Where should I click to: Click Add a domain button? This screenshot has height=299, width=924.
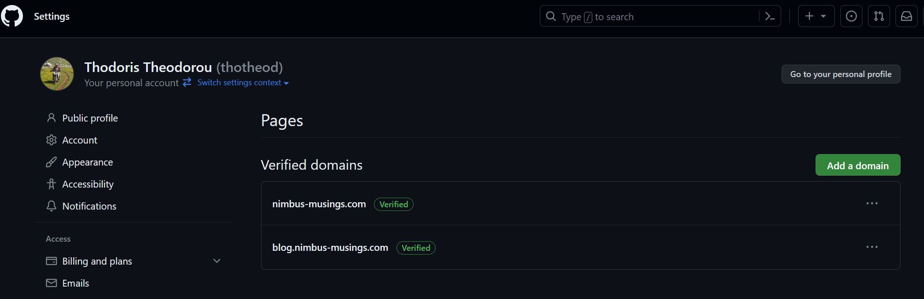(x=857, y=165)
